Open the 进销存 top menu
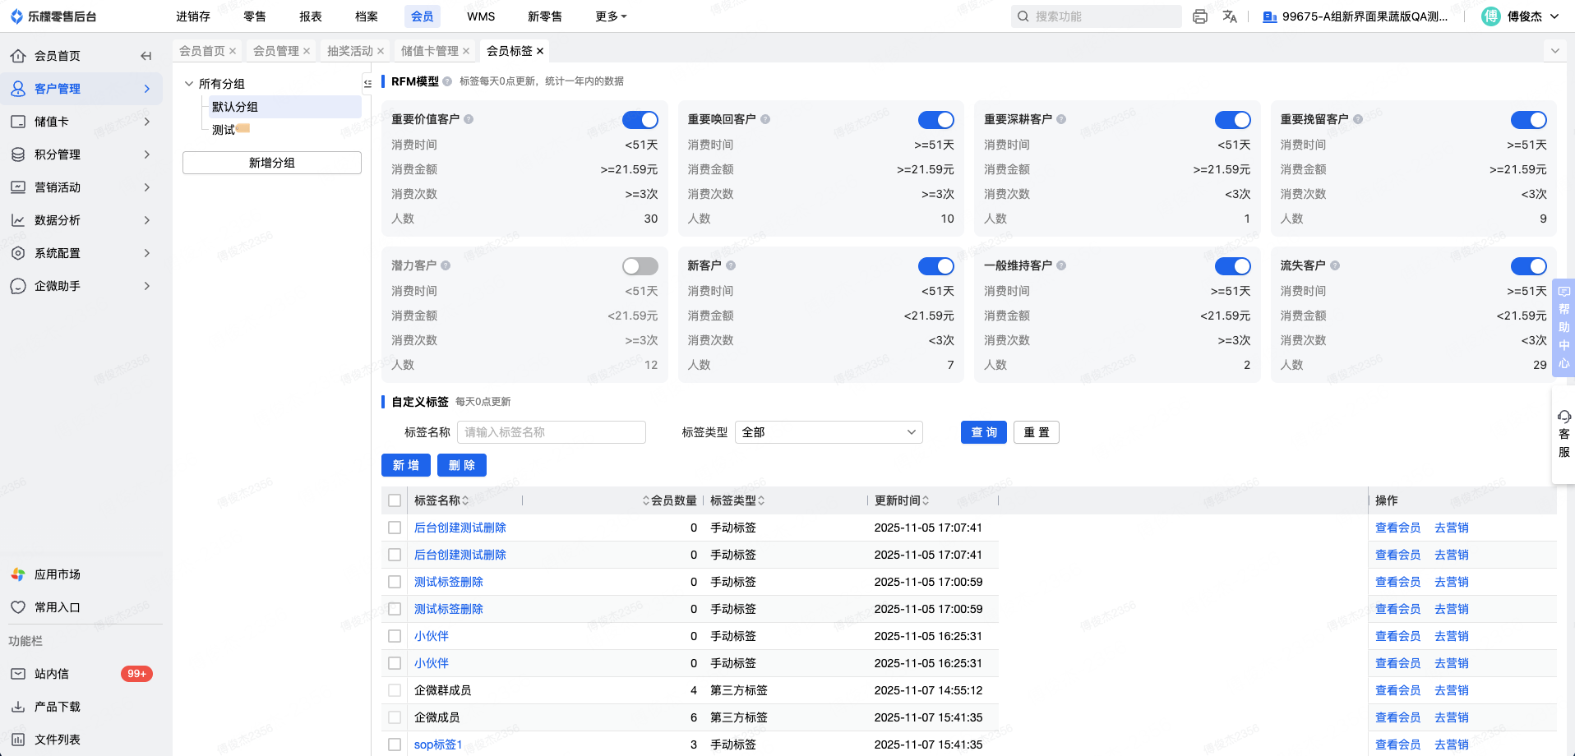 193,16
